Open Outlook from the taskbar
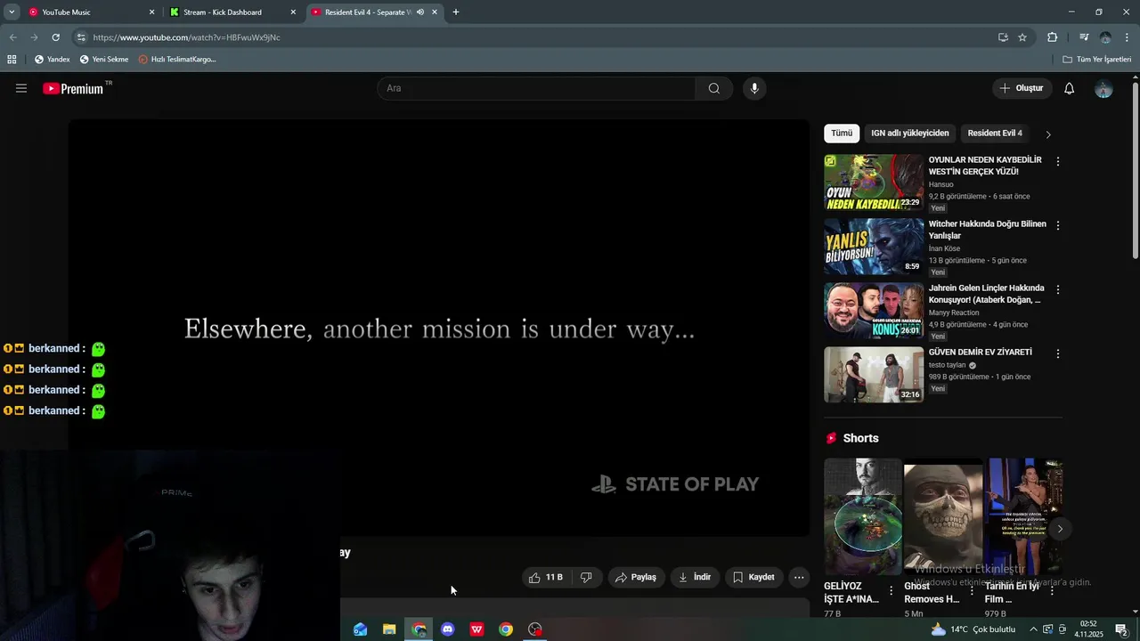The image size is (1140, 641). click(x=360, y=629)
